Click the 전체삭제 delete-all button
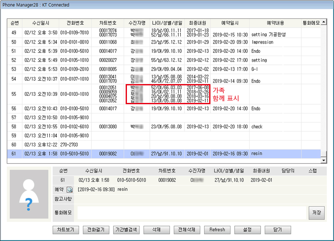This screenshot has height=241, width=334. click(x=187, y=230)
